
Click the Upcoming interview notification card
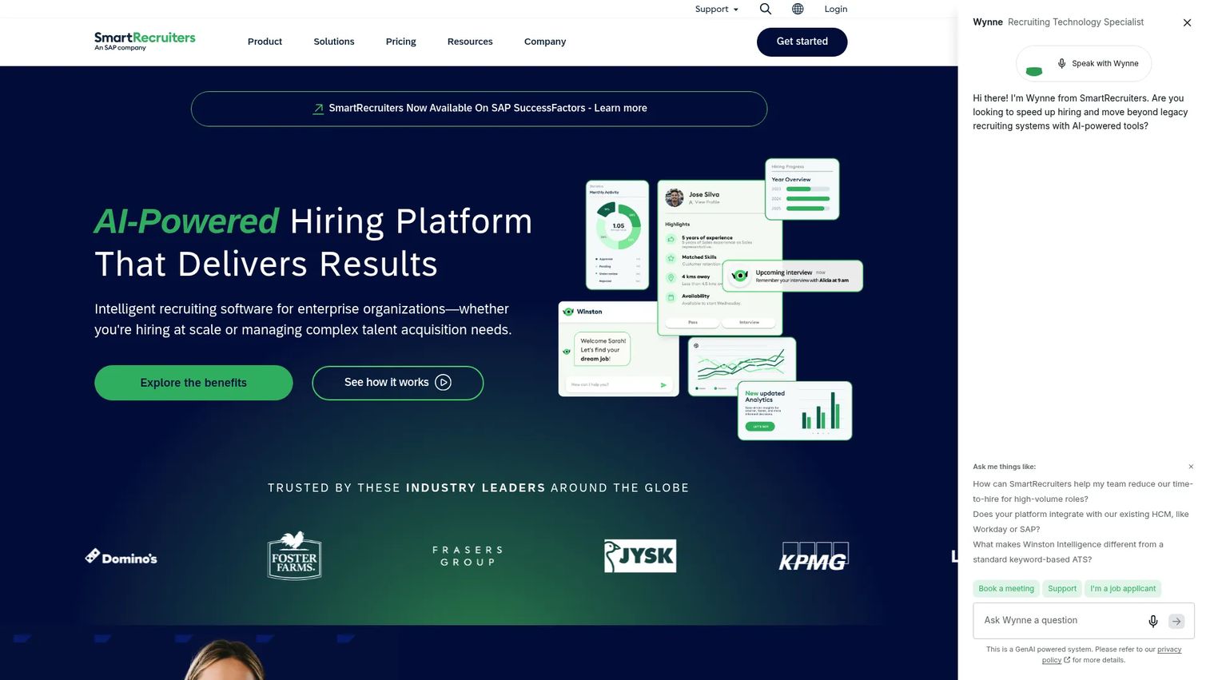pos(792,276)
